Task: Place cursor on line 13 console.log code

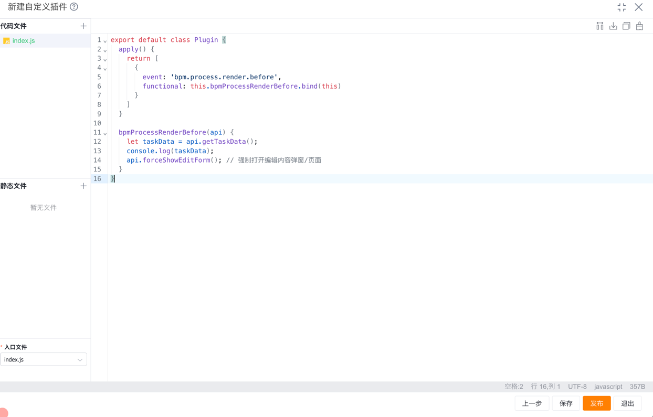Action: coord(170,151)
